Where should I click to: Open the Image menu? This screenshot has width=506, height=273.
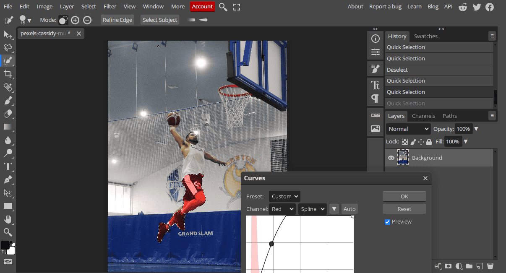[x=44, y=6]
